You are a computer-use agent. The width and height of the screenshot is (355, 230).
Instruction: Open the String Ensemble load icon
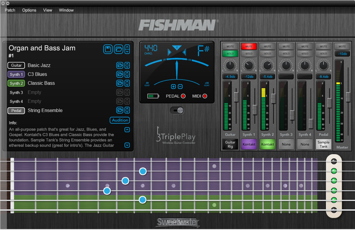[120, 110]
